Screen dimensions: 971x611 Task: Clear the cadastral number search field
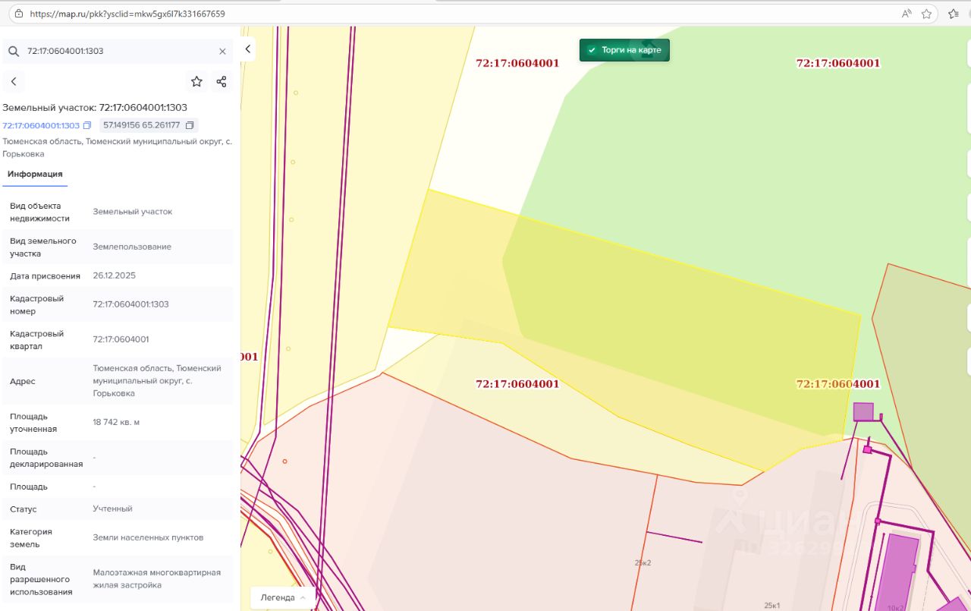point(222,52)
